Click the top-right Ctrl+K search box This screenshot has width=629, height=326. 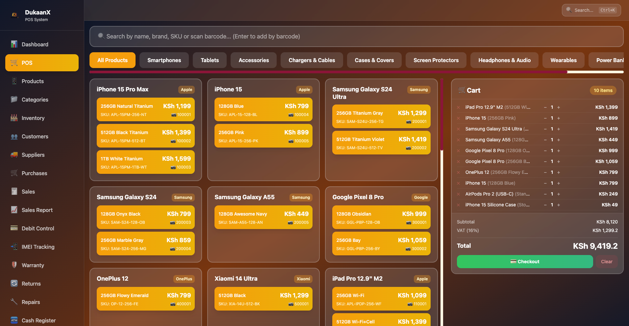coord(591,10)
